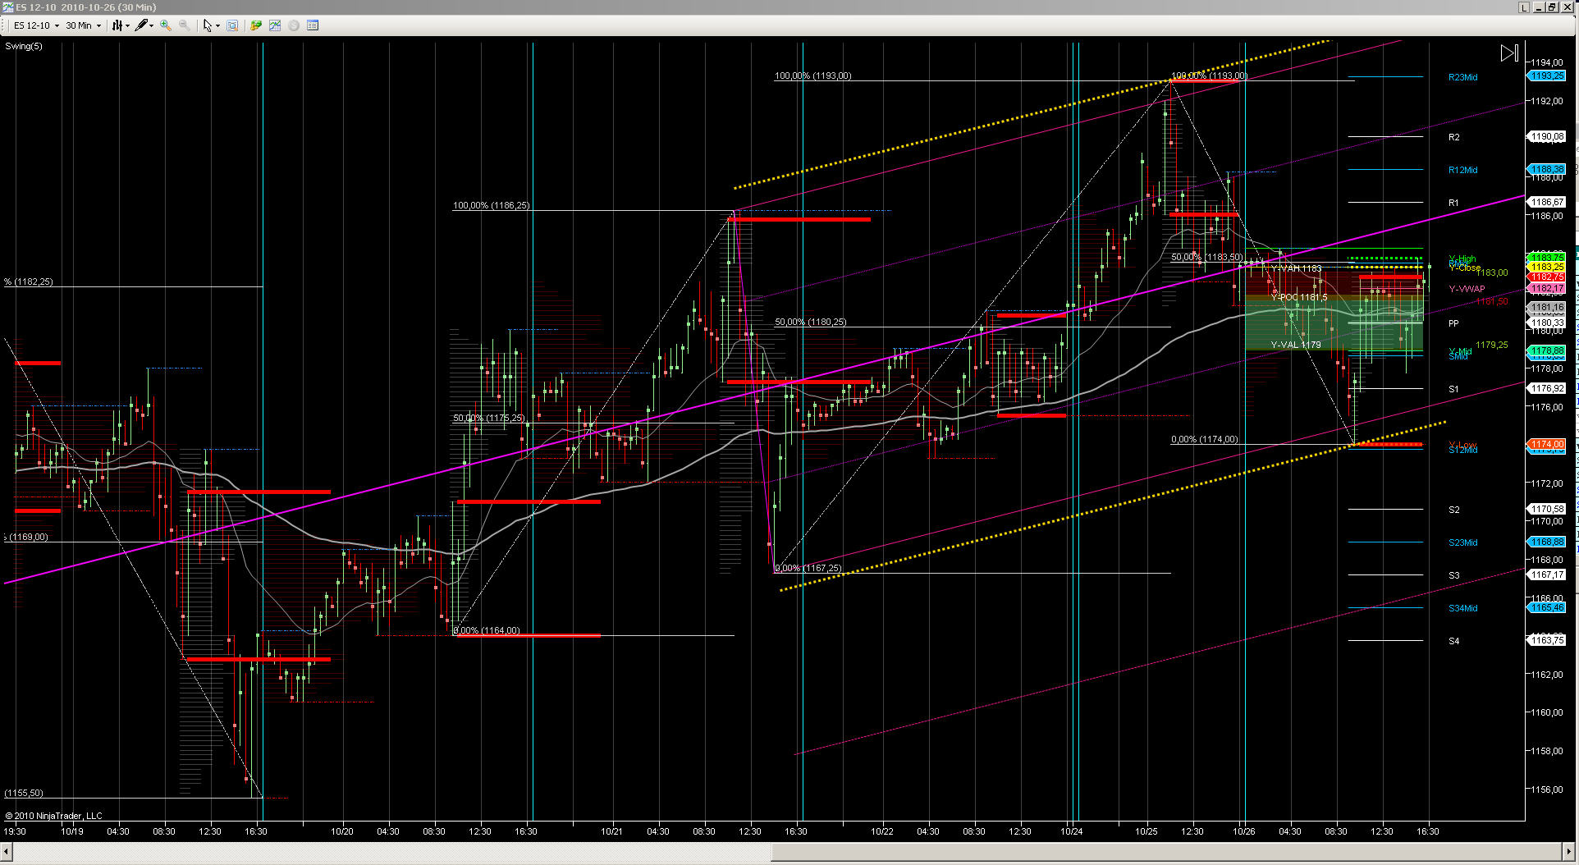The image size is (1579, 865).
Task: Click the R12Mid pivot label
Action: (x=1462, y=170)
